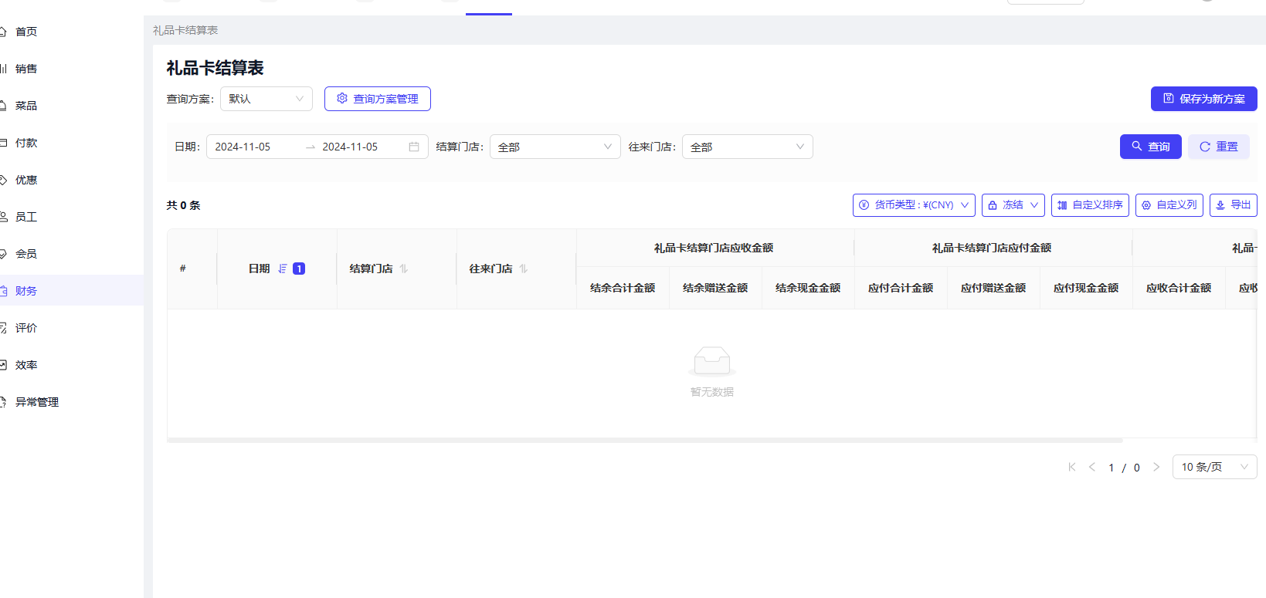Screen dimensions: 1266x598
Task: Click the 共 0 条 record count text
Action: pos(184,205)
